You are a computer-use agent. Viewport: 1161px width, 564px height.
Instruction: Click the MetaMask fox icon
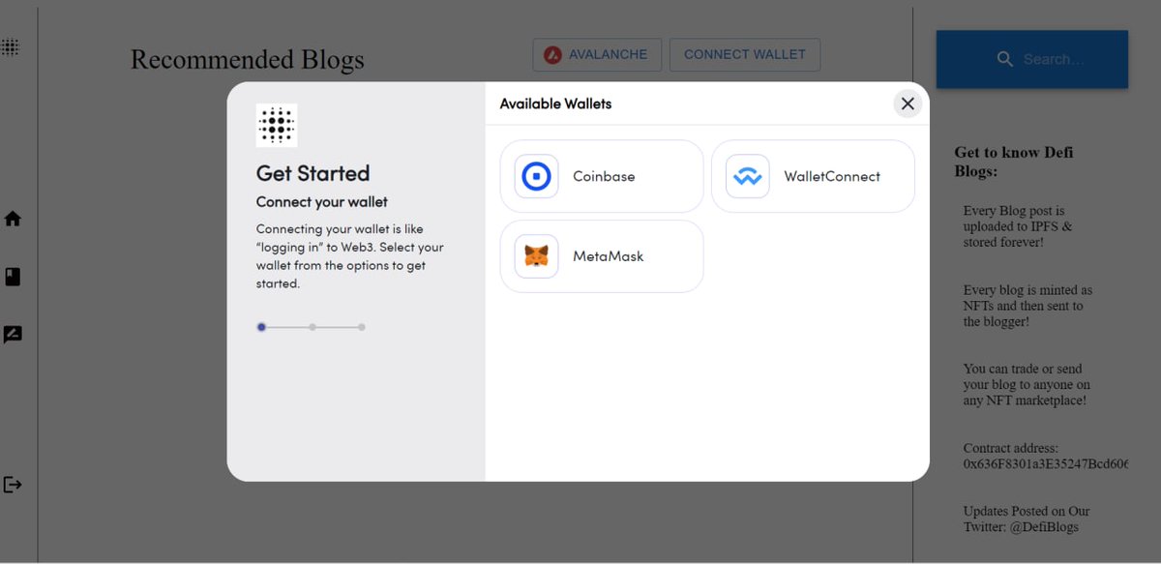click(536, 256)
